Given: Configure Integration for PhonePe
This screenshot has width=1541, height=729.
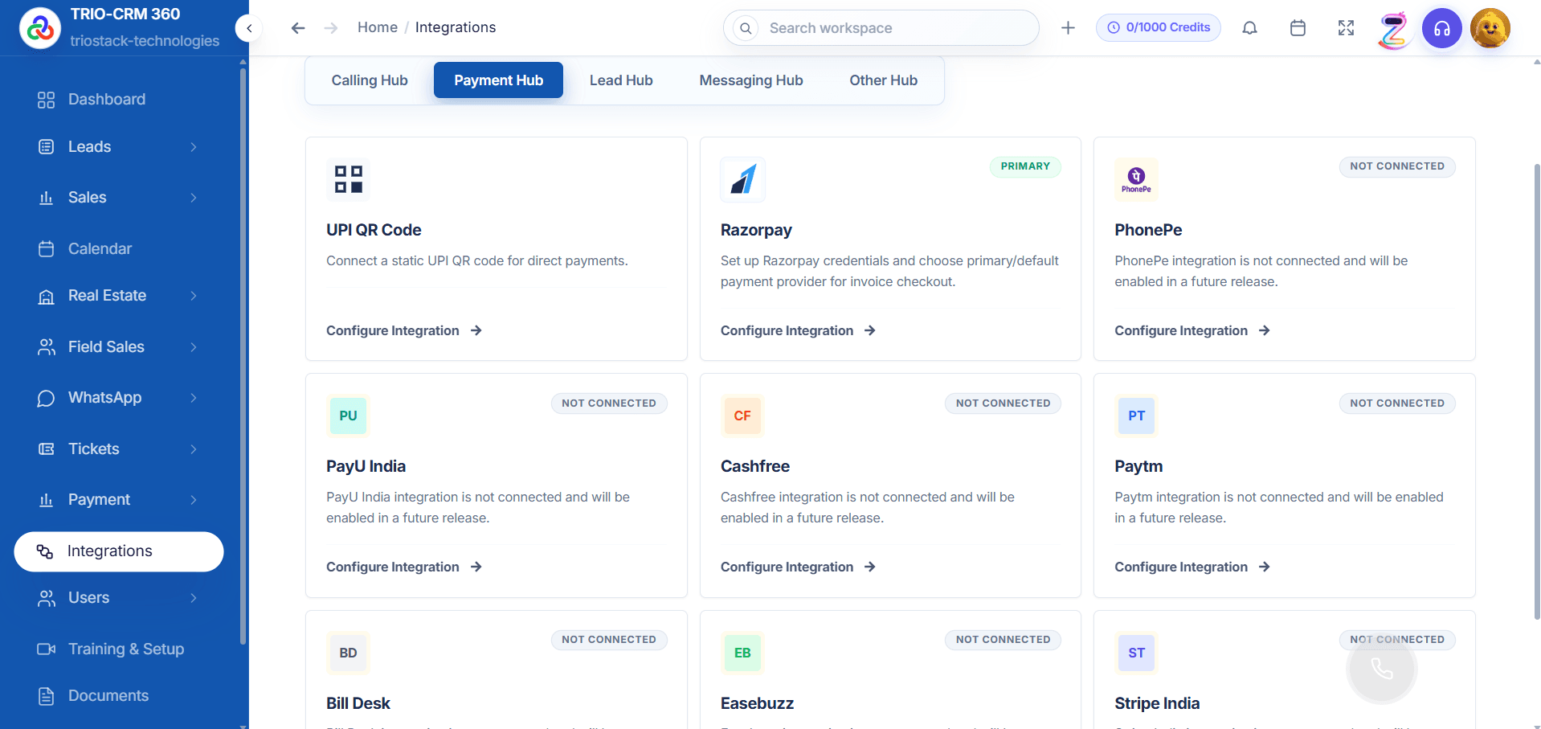Looking at the screenshot, I should pyautogui.click(x=1192, y=330).
